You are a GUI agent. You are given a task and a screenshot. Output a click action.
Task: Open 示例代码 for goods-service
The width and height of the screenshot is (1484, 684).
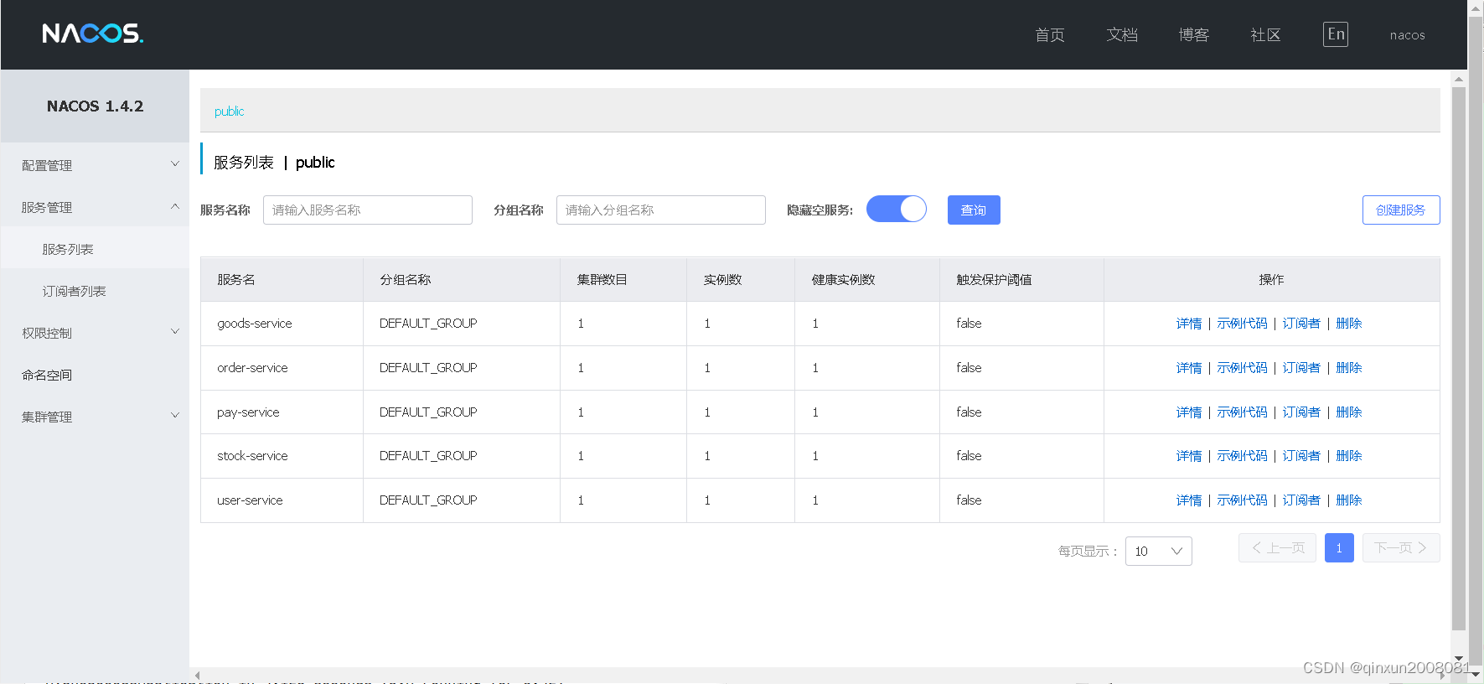pos(1242,324)
